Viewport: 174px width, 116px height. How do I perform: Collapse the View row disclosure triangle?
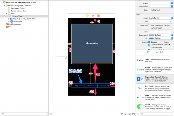pos(7,14)
